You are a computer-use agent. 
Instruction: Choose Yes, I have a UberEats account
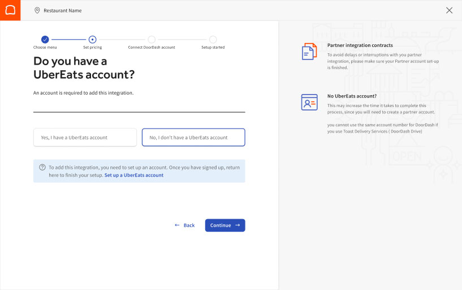[x=85, y=138]
